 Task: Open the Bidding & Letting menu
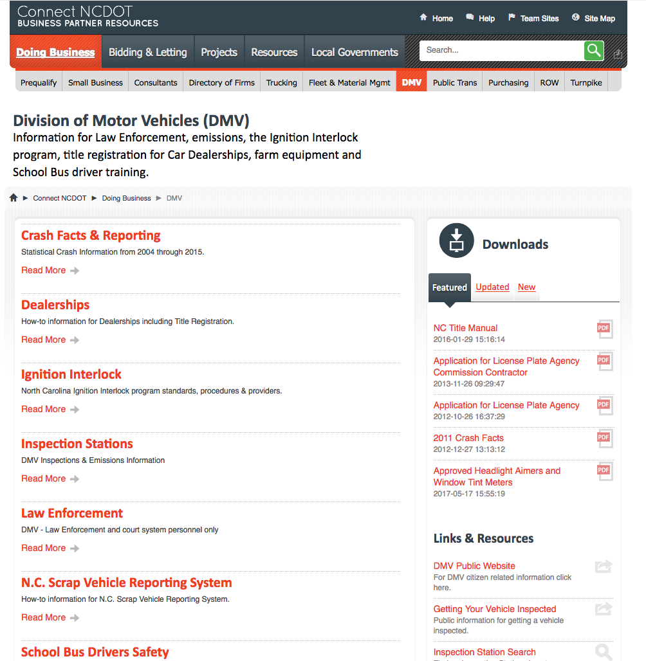[x=147, y=52]
